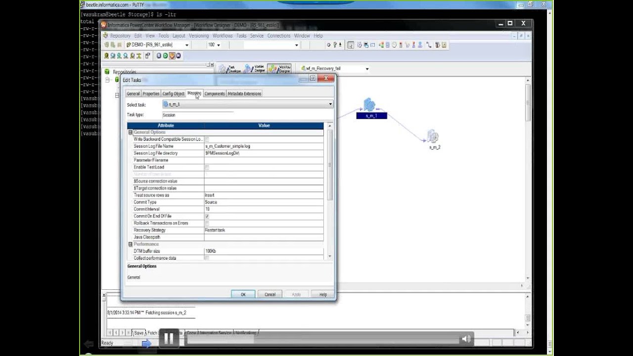Open the Workflows menu
The image size is (633, 356).
223,36
